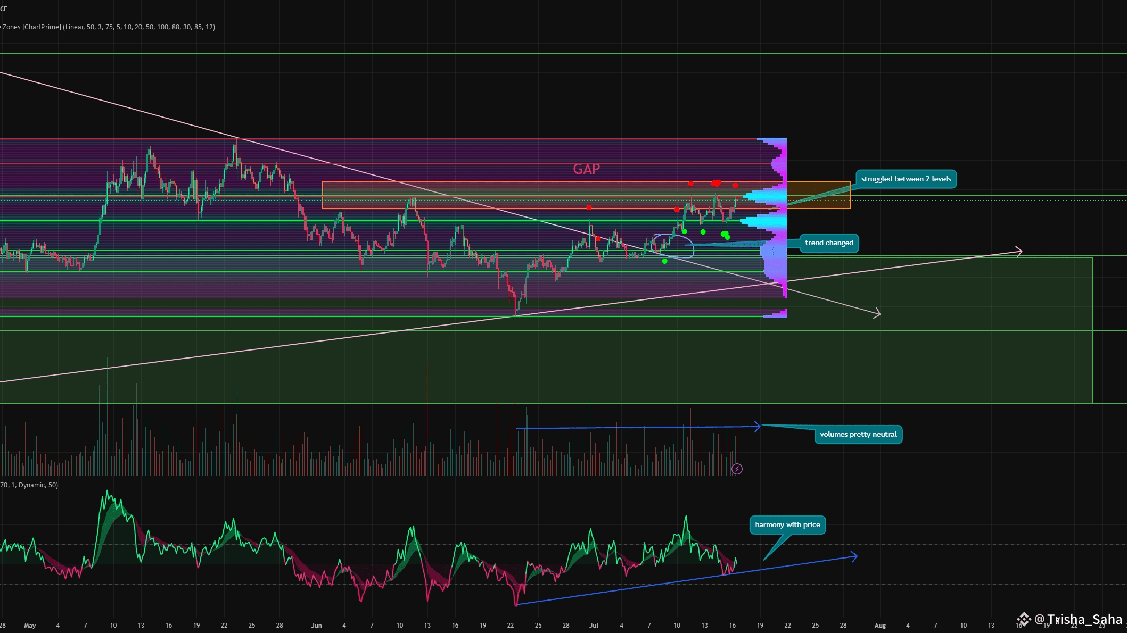Viewport: 1127px width, 633px height.
Task: Click the lone green dot below the ellipse
Action: [x=664, y=261]
